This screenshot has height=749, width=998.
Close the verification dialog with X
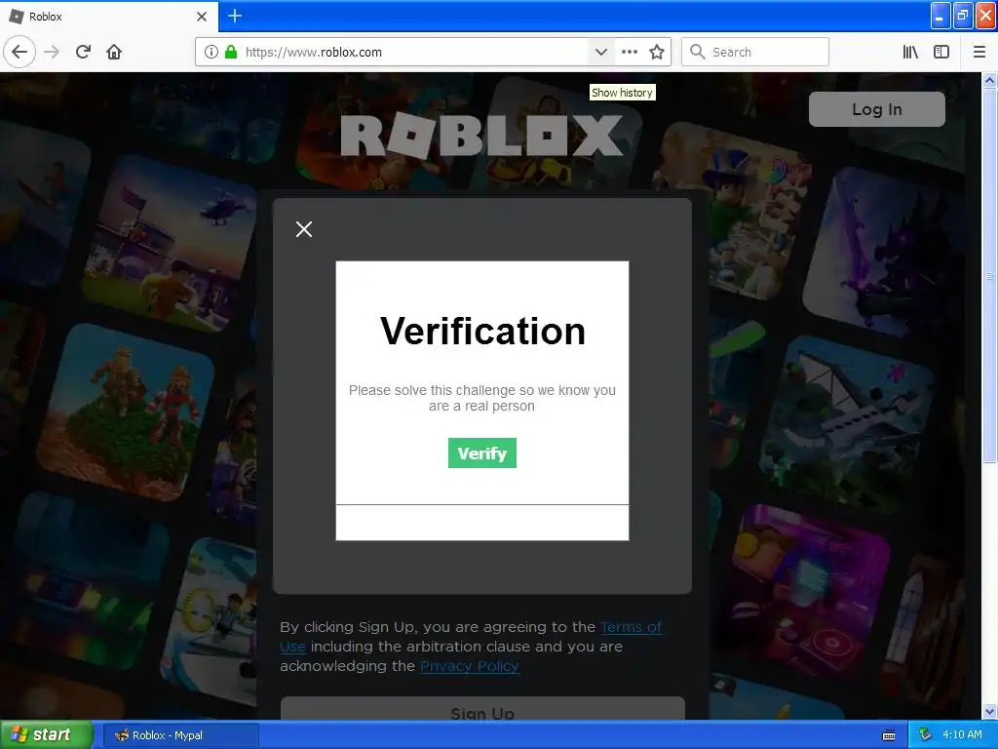pos(304,229)
